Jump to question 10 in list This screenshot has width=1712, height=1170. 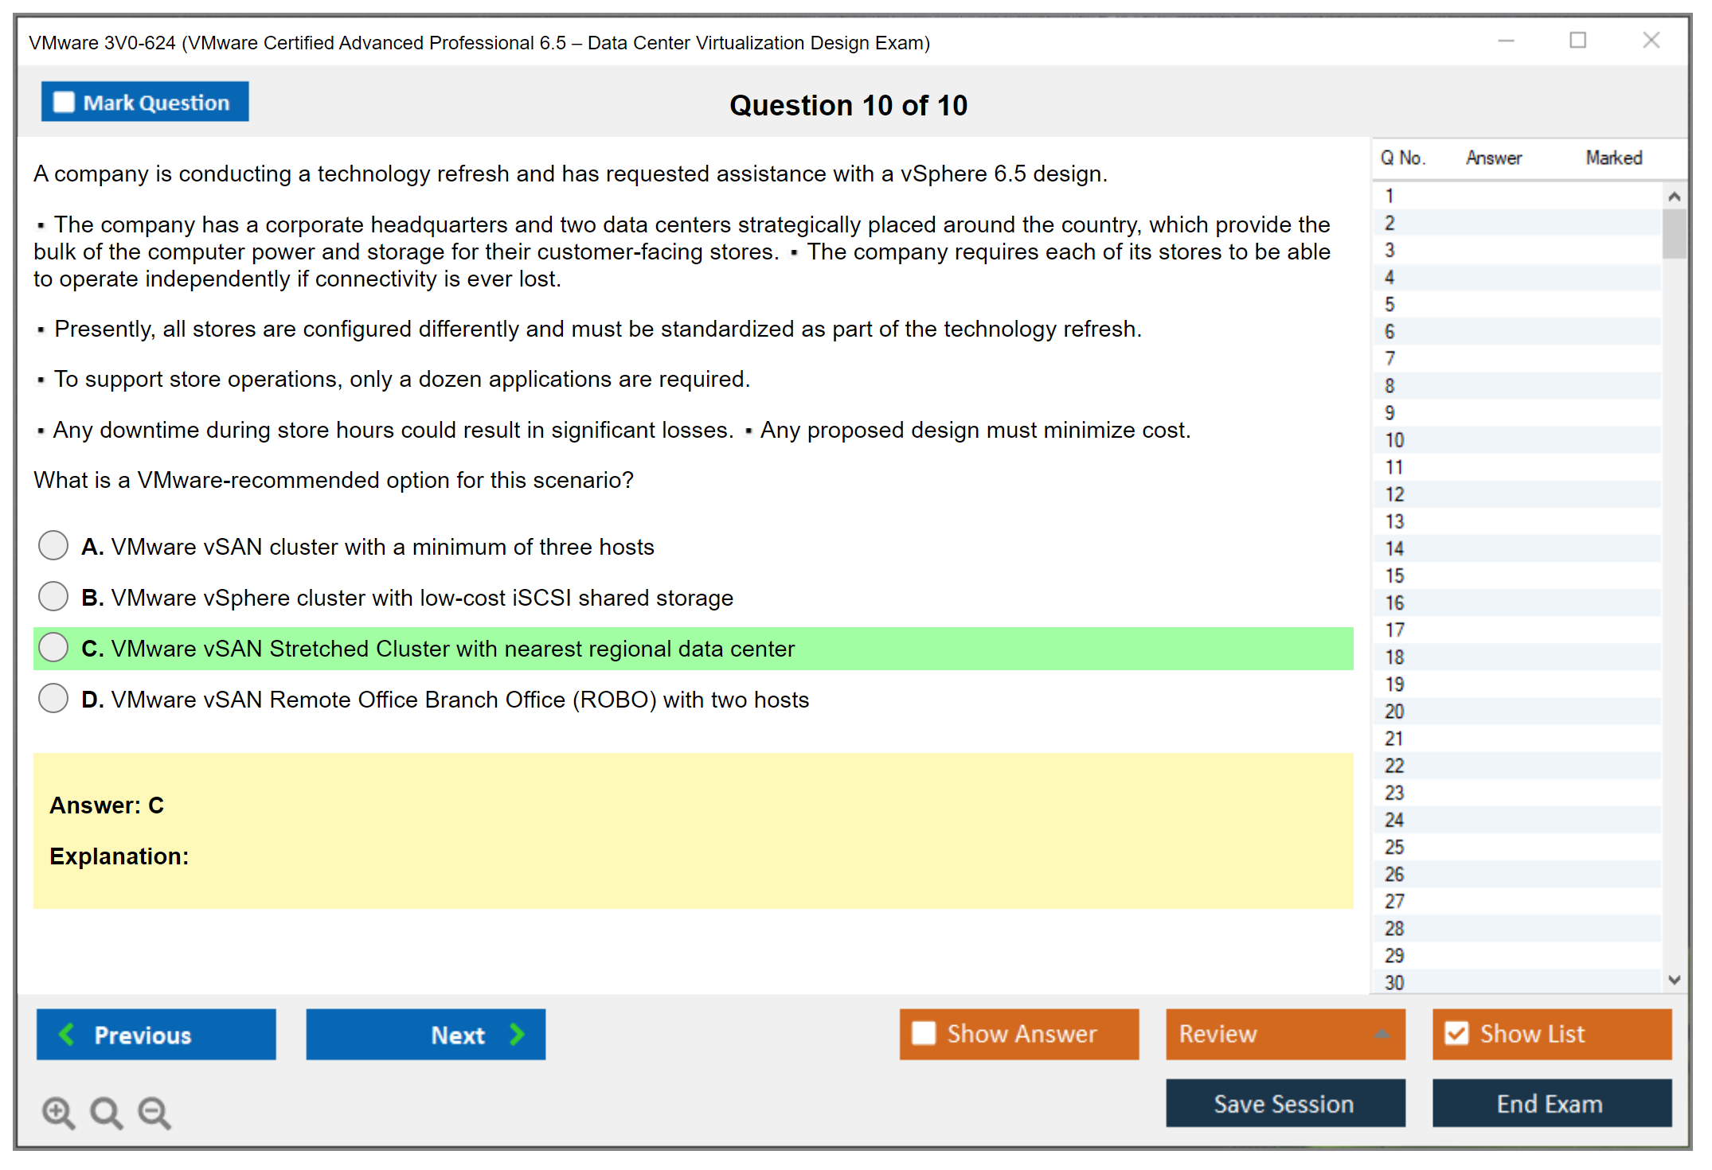1394,440
